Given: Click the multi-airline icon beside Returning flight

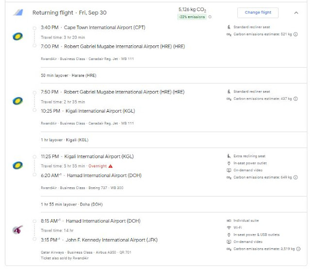Looking at the screenshot, I should click(x=18, y=13).
